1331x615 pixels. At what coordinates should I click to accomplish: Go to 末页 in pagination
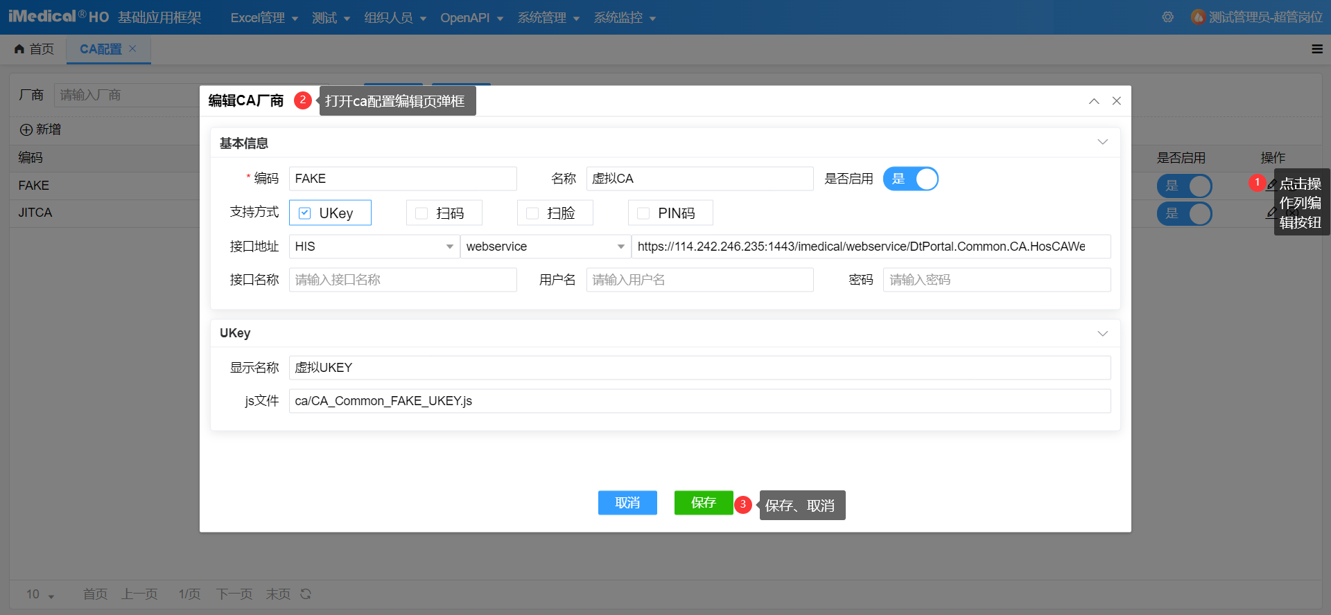point(278,594)
